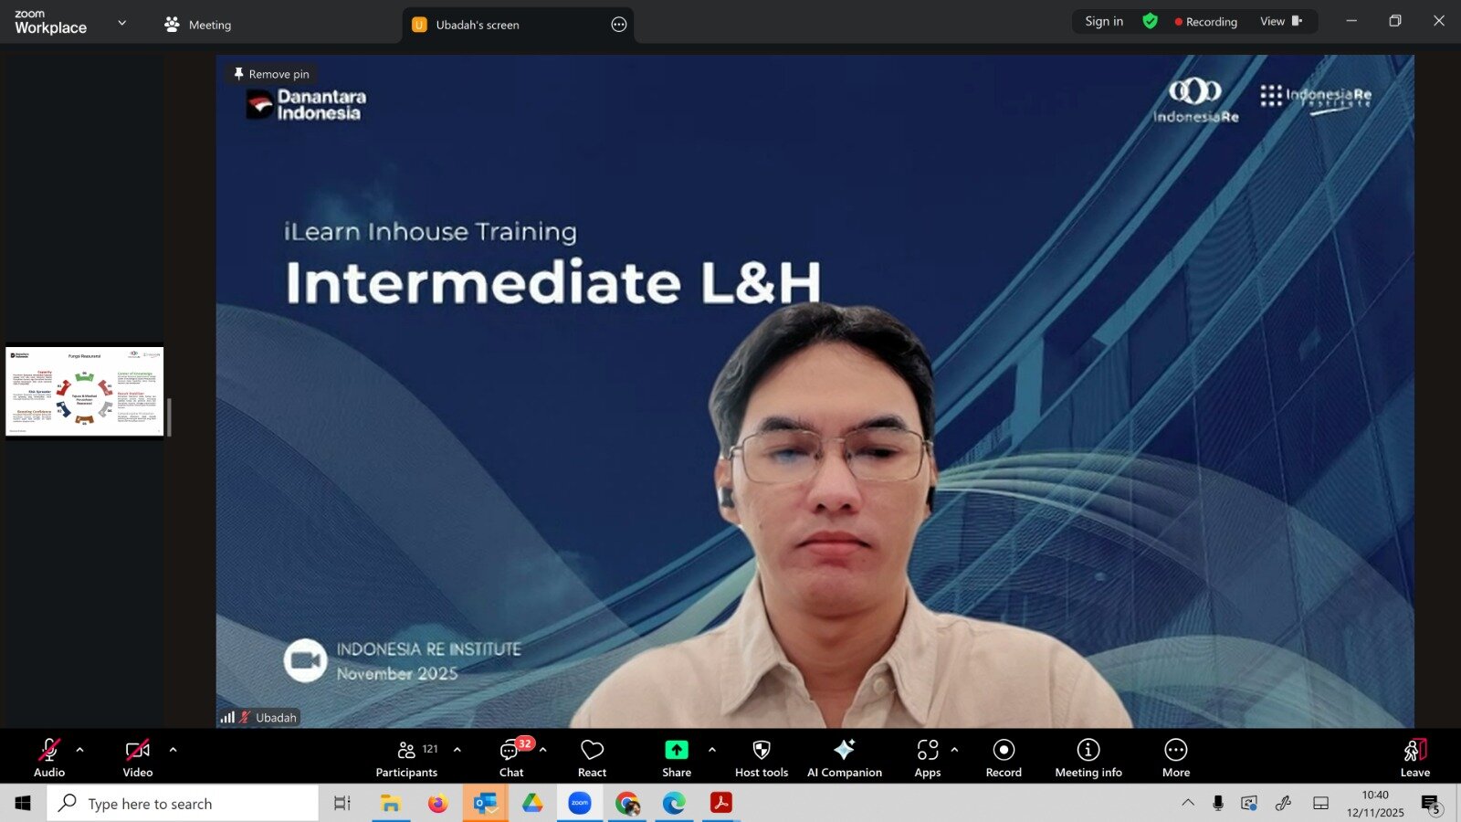
Task: Expand audio settings arrow next to Audio
Action: click(x=80, y=750)
